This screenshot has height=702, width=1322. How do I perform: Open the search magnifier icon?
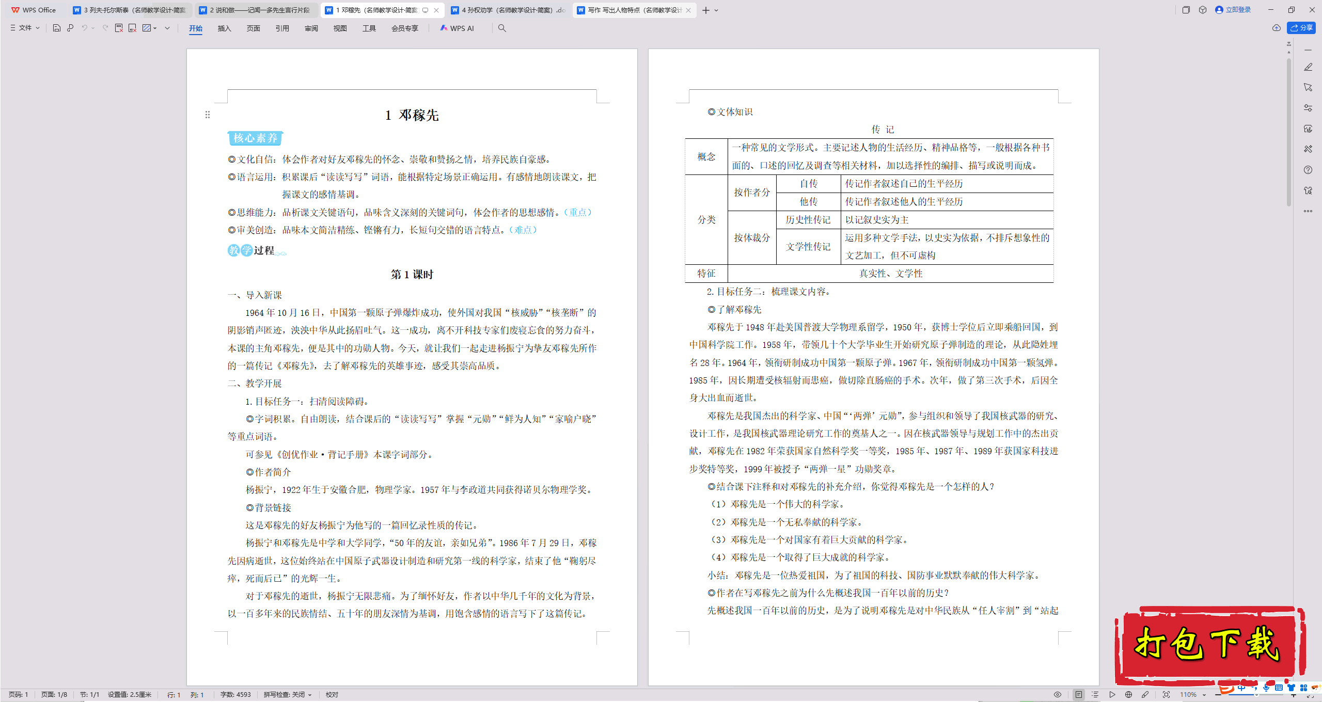502,28
